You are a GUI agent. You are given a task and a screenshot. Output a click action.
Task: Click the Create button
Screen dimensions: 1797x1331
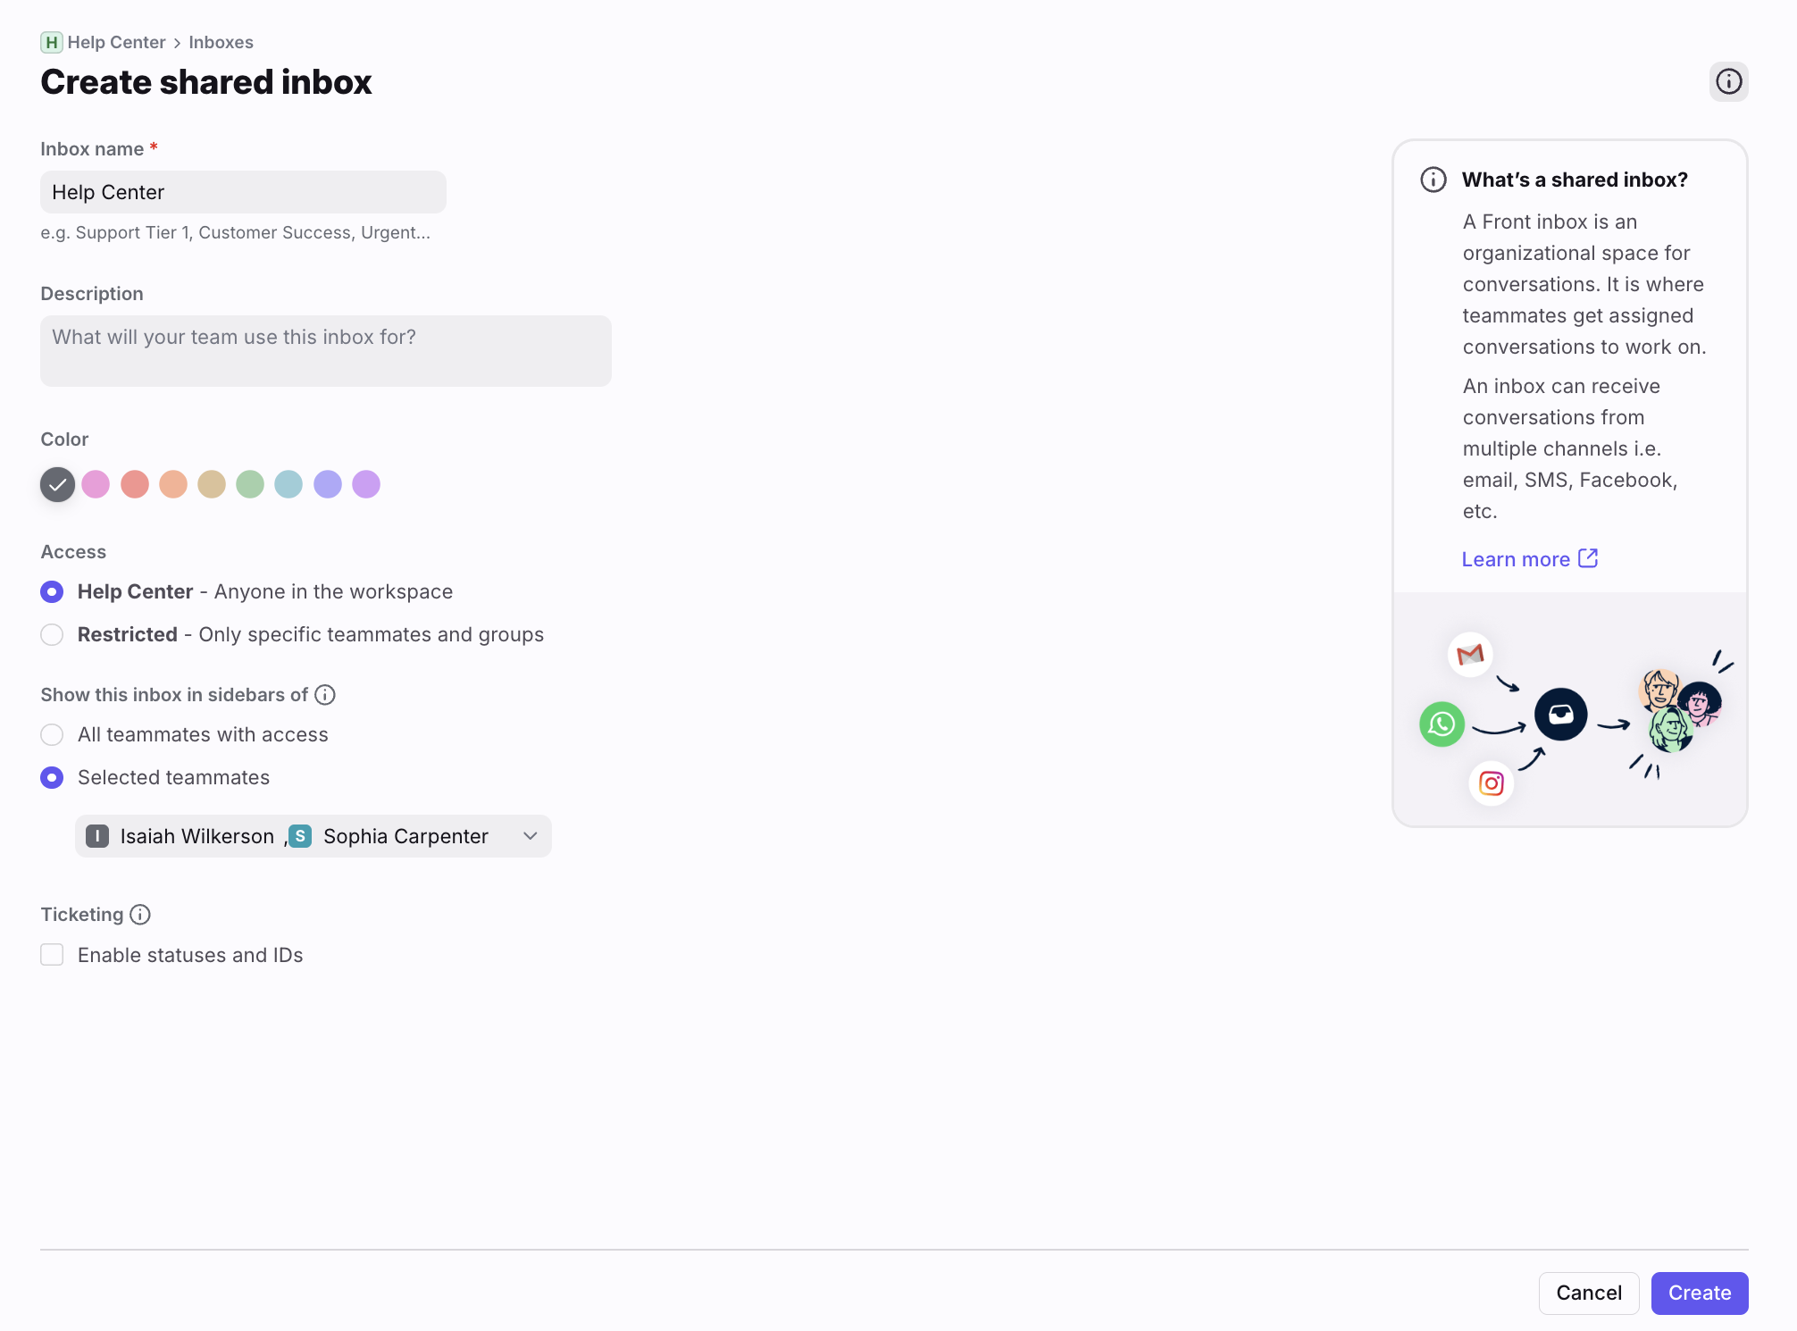[x=1699, y=1293]
